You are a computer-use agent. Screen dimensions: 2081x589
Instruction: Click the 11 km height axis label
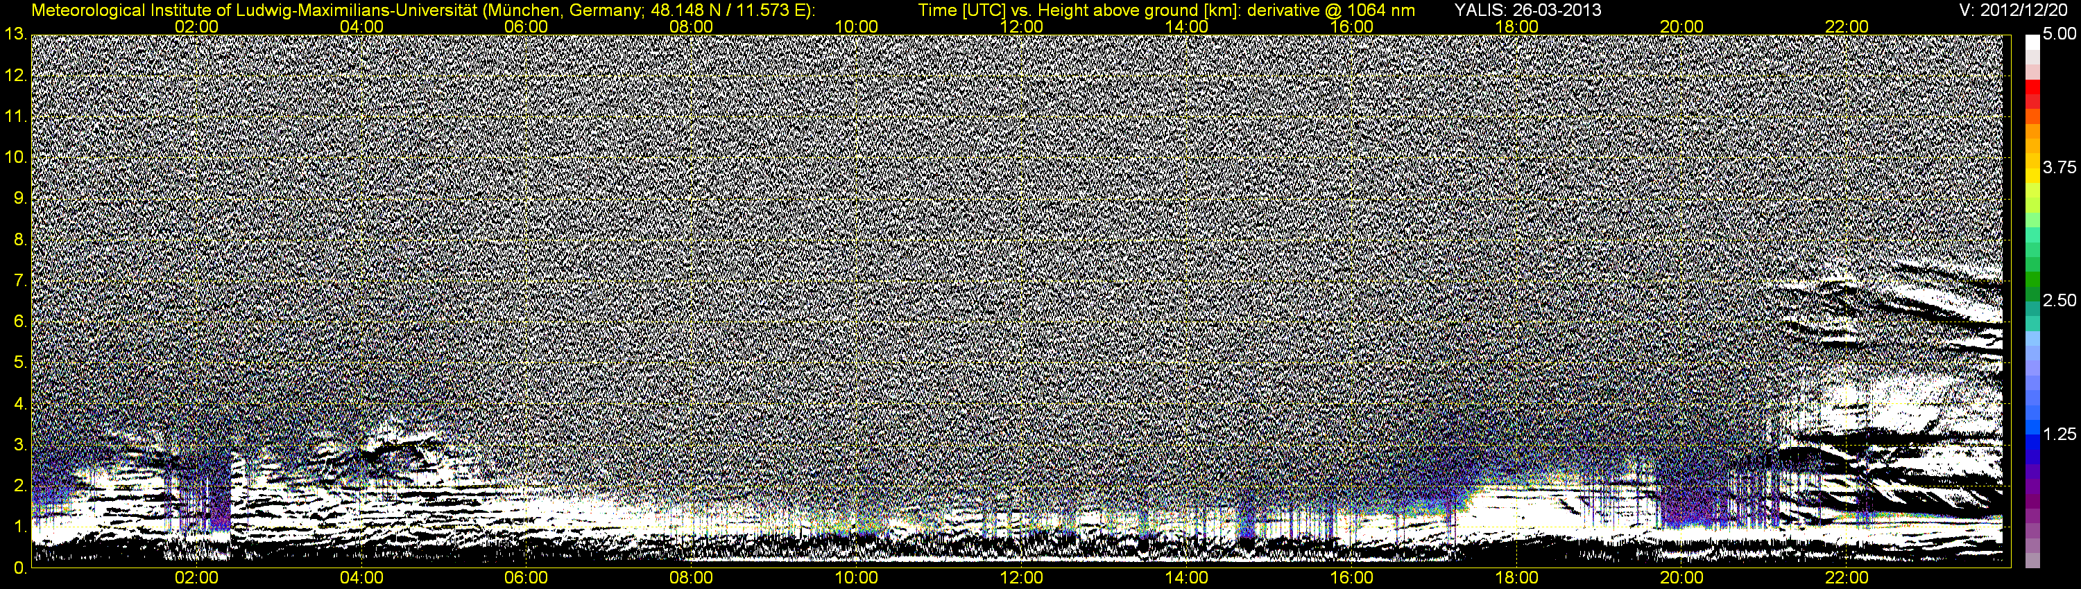[x=15, y=116]
